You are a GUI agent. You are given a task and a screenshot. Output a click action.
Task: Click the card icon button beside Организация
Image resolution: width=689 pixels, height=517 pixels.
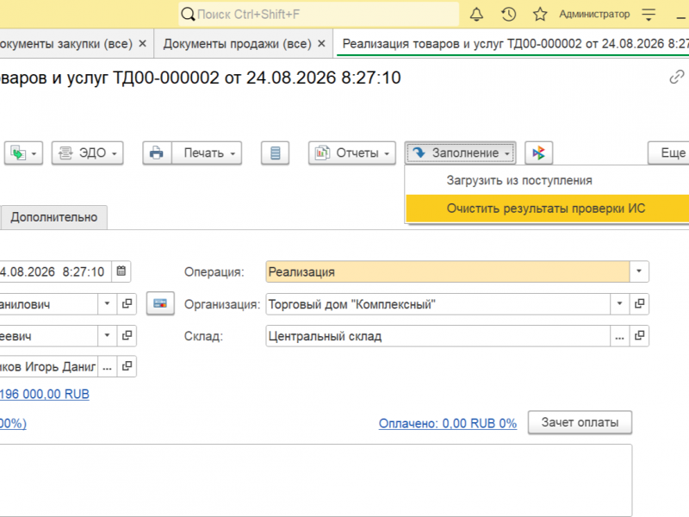[160, 304]
